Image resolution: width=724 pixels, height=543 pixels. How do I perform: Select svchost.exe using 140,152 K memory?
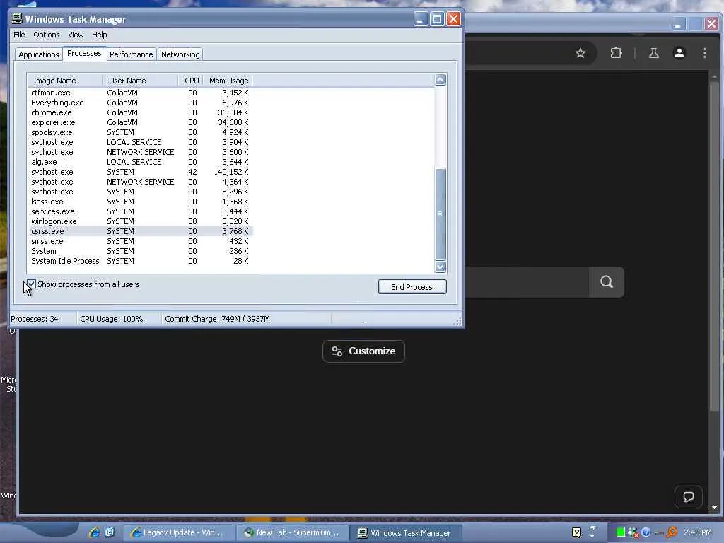[140, 172]
